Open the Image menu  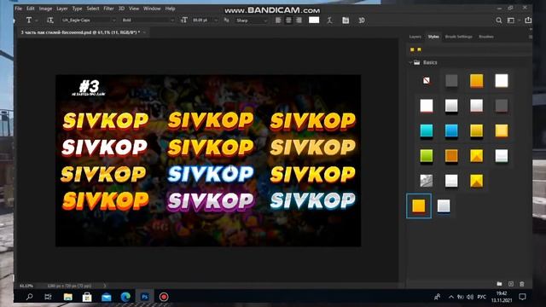(x=45, y=9)
